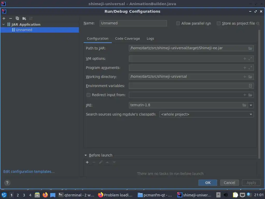Open the network tray icon
265x199 pixels.
coord(242,195)
